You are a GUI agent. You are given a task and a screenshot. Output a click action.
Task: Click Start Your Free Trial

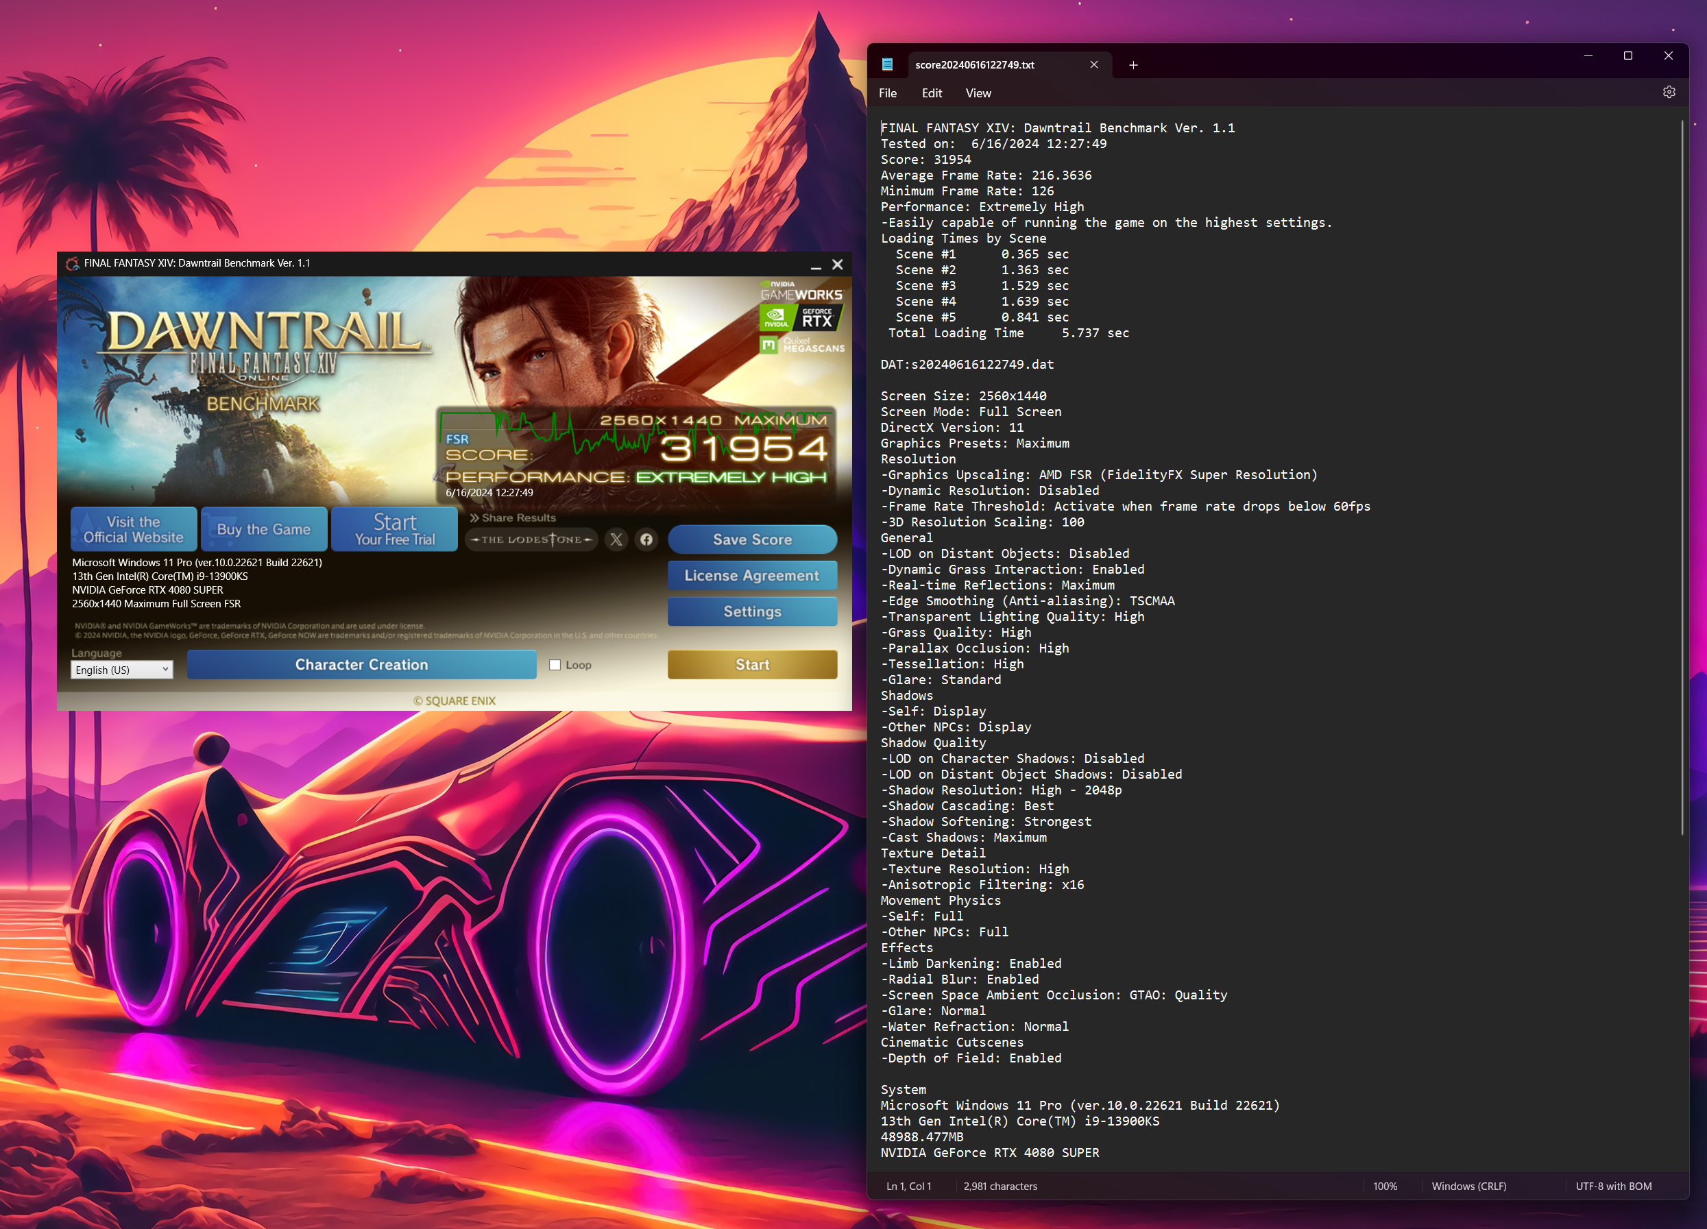[394, 529]
